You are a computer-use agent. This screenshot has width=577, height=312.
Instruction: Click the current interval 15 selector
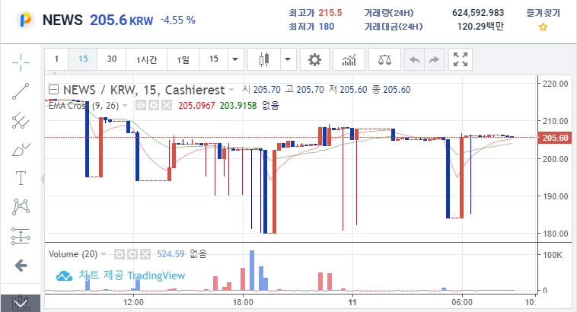[x=214, y=59]
